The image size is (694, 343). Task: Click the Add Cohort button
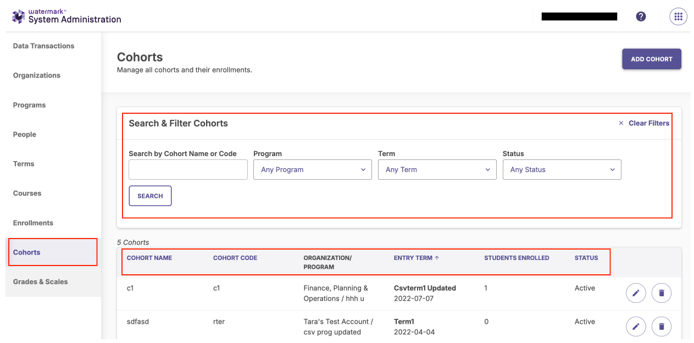(x=652, y=59)
